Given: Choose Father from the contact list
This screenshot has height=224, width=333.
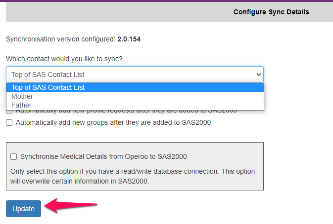Looking at the screenshot, I should pyautogui.click(x=21, y=105).
